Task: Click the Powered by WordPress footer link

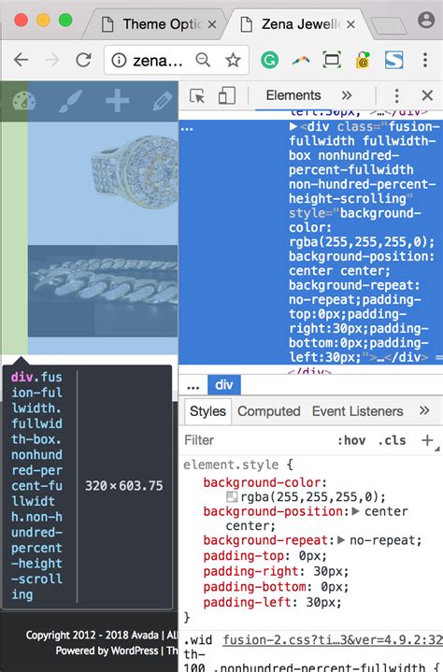Action: tap(107, 651)
